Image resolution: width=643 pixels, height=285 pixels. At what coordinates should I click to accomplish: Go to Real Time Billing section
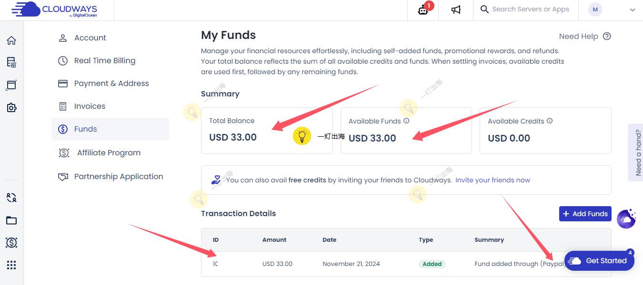pos(104,61)
